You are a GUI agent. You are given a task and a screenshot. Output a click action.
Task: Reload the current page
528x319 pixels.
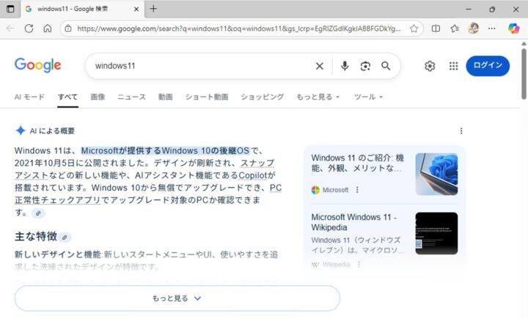[x=29, y=29]
